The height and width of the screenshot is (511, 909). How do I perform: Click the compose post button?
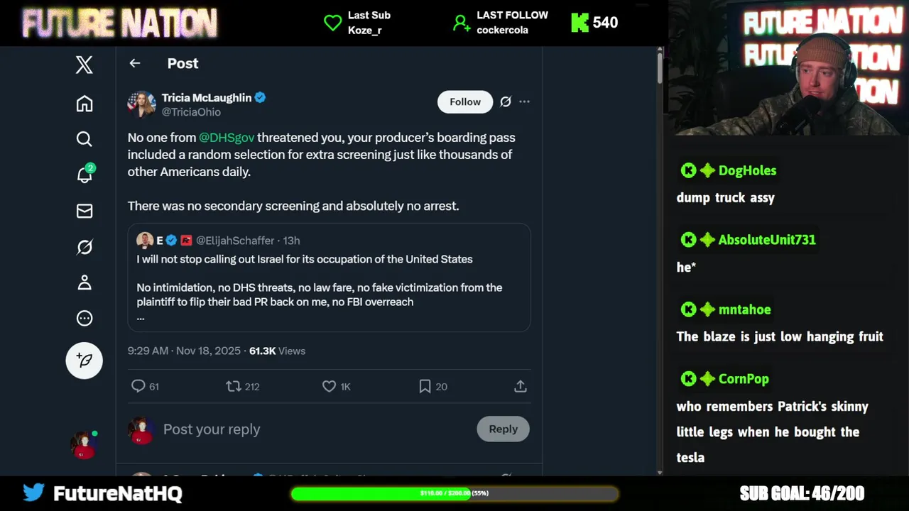(x=85, y=361)
